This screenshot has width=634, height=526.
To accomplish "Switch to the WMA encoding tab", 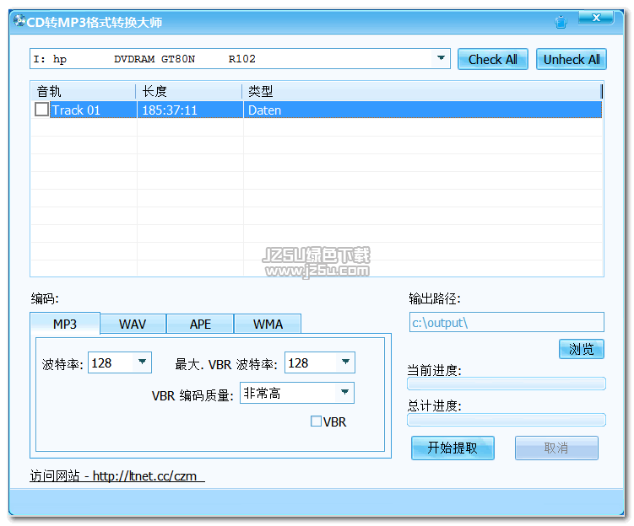I will coord(268,325).
